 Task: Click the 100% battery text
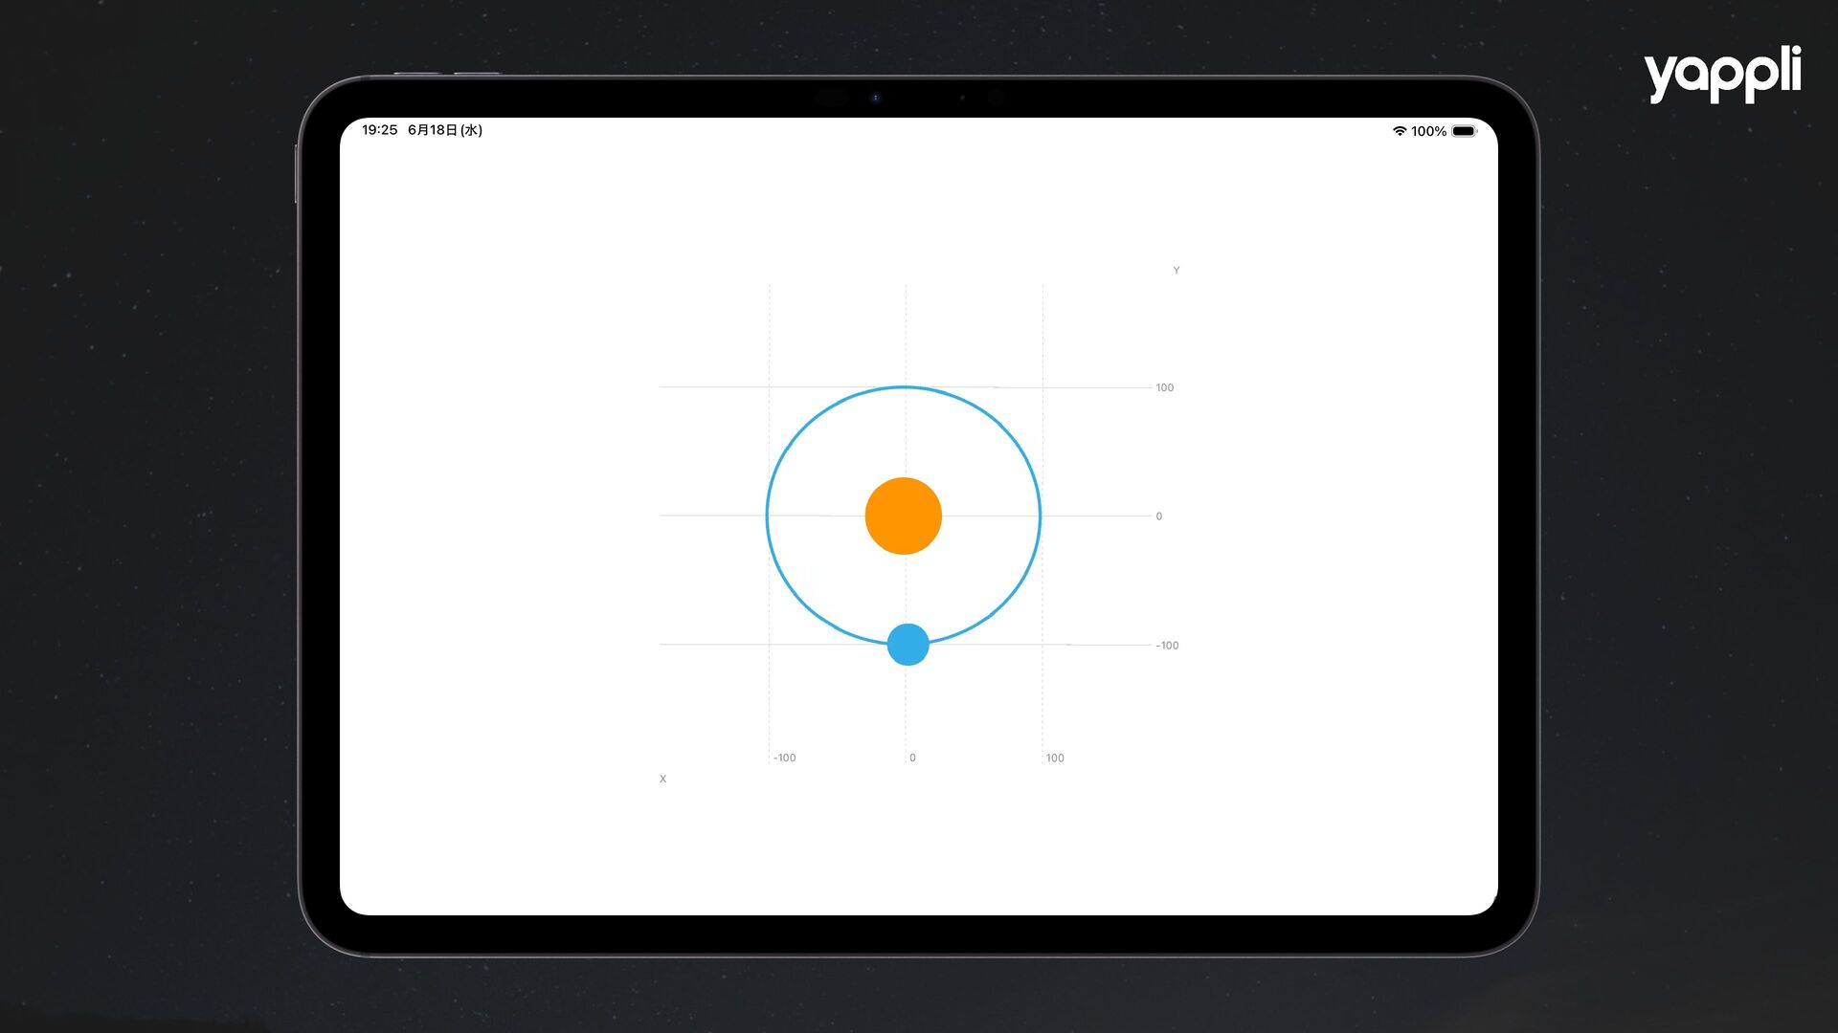pos(1428,131)
